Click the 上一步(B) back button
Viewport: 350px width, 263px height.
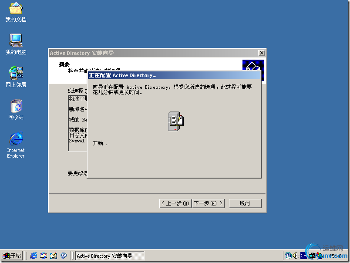[175, 203]
